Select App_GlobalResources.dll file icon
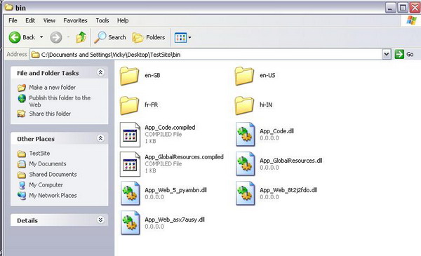 tap(245, 164)
